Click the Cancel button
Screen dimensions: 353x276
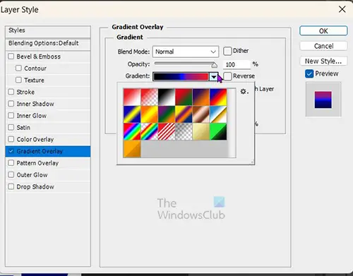coord(323,46)
